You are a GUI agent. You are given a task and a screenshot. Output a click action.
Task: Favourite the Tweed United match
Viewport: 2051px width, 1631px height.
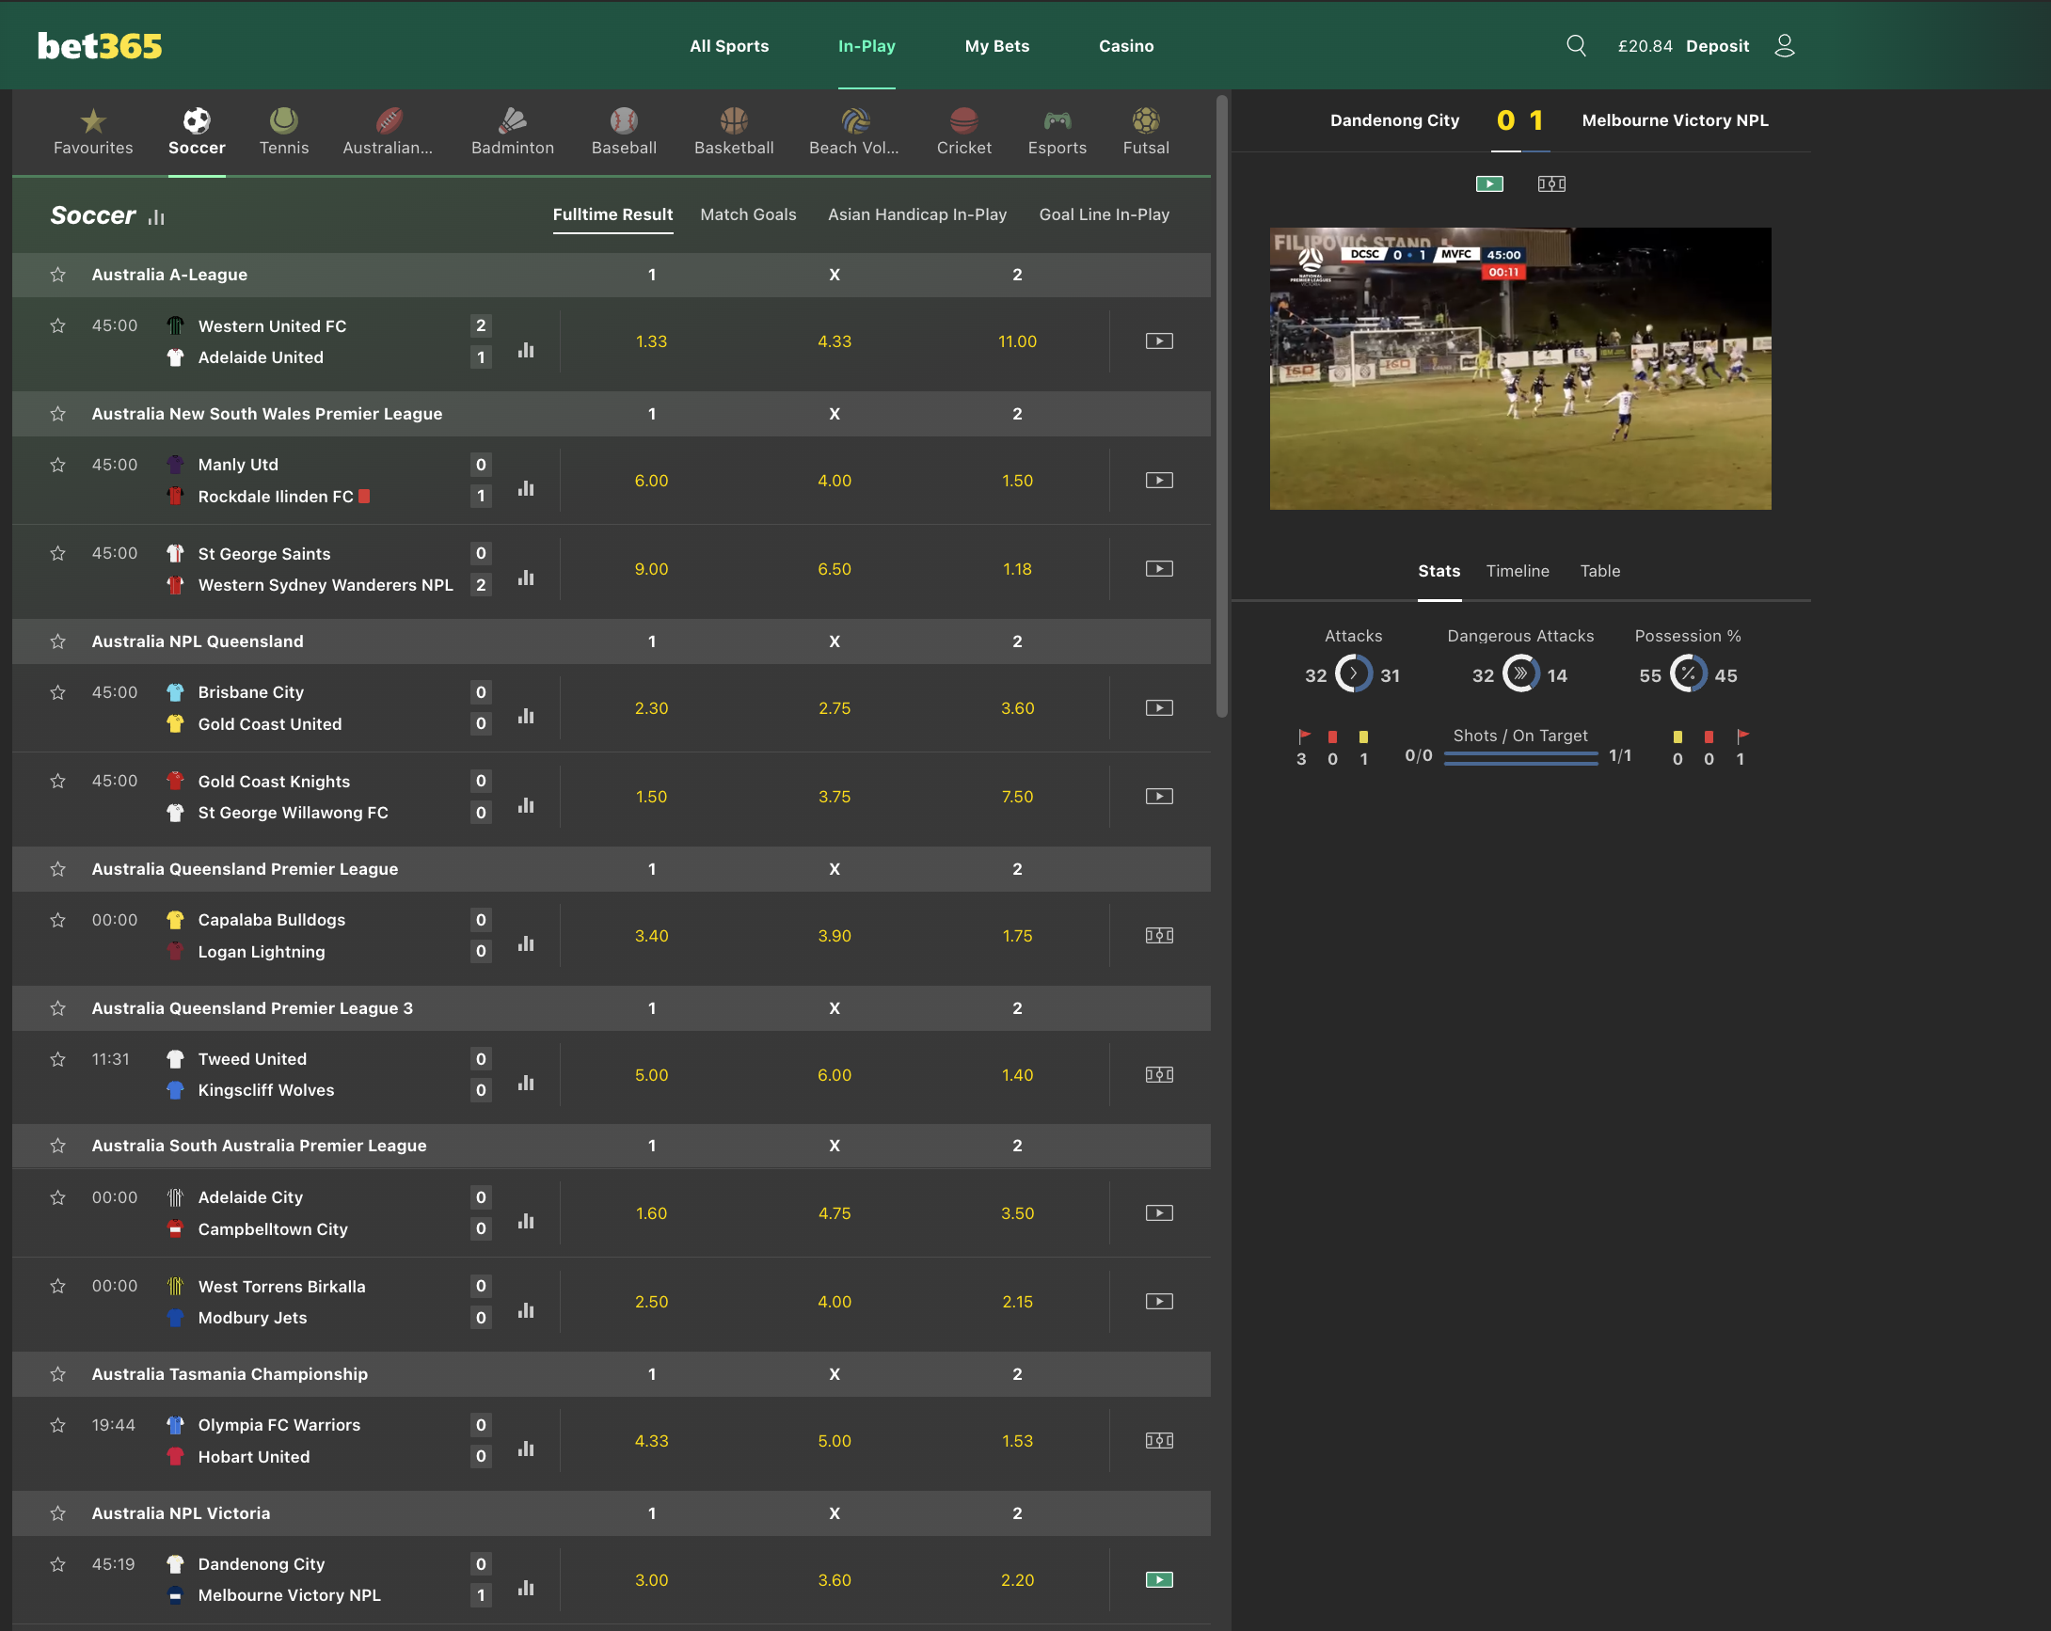[x=58, y=1058]
